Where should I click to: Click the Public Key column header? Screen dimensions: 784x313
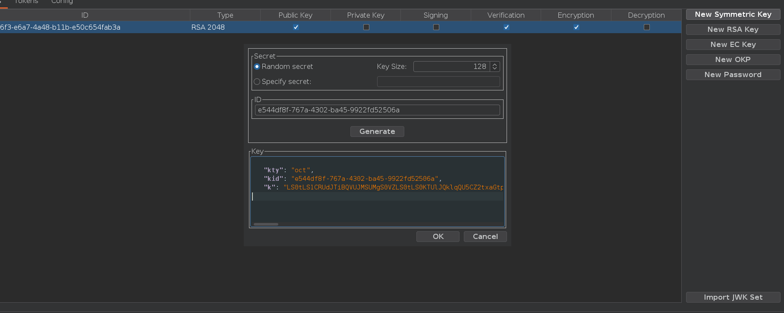point(296,15)
